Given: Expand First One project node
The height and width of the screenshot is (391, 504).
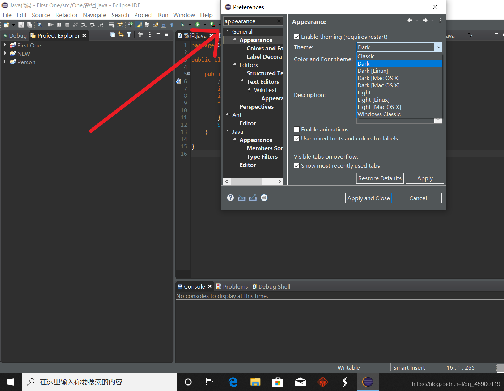Looking at the screenshot, I should pyautogui.click(x=5, y=45).
